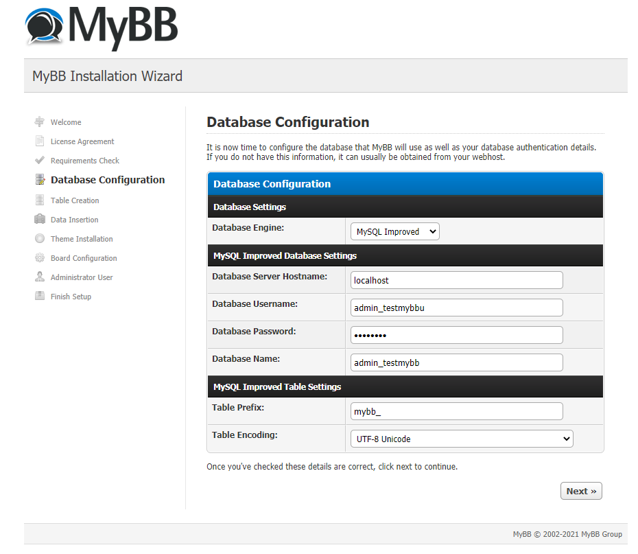Select the Requirements Check step
638x554 pixels.
coord(84,161)
